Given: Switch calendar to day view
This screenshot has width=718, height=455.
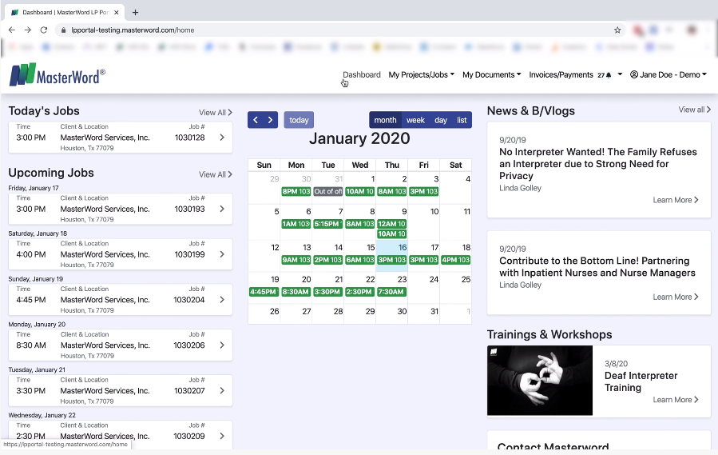Looking at the screenshot, I should coord(441,120).
